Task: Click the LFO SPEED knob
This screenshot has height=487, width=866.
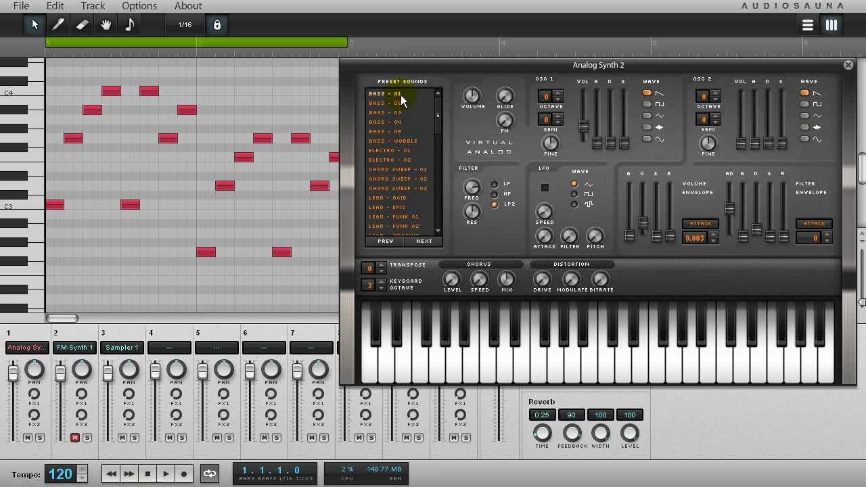Action: coord(544,212)
